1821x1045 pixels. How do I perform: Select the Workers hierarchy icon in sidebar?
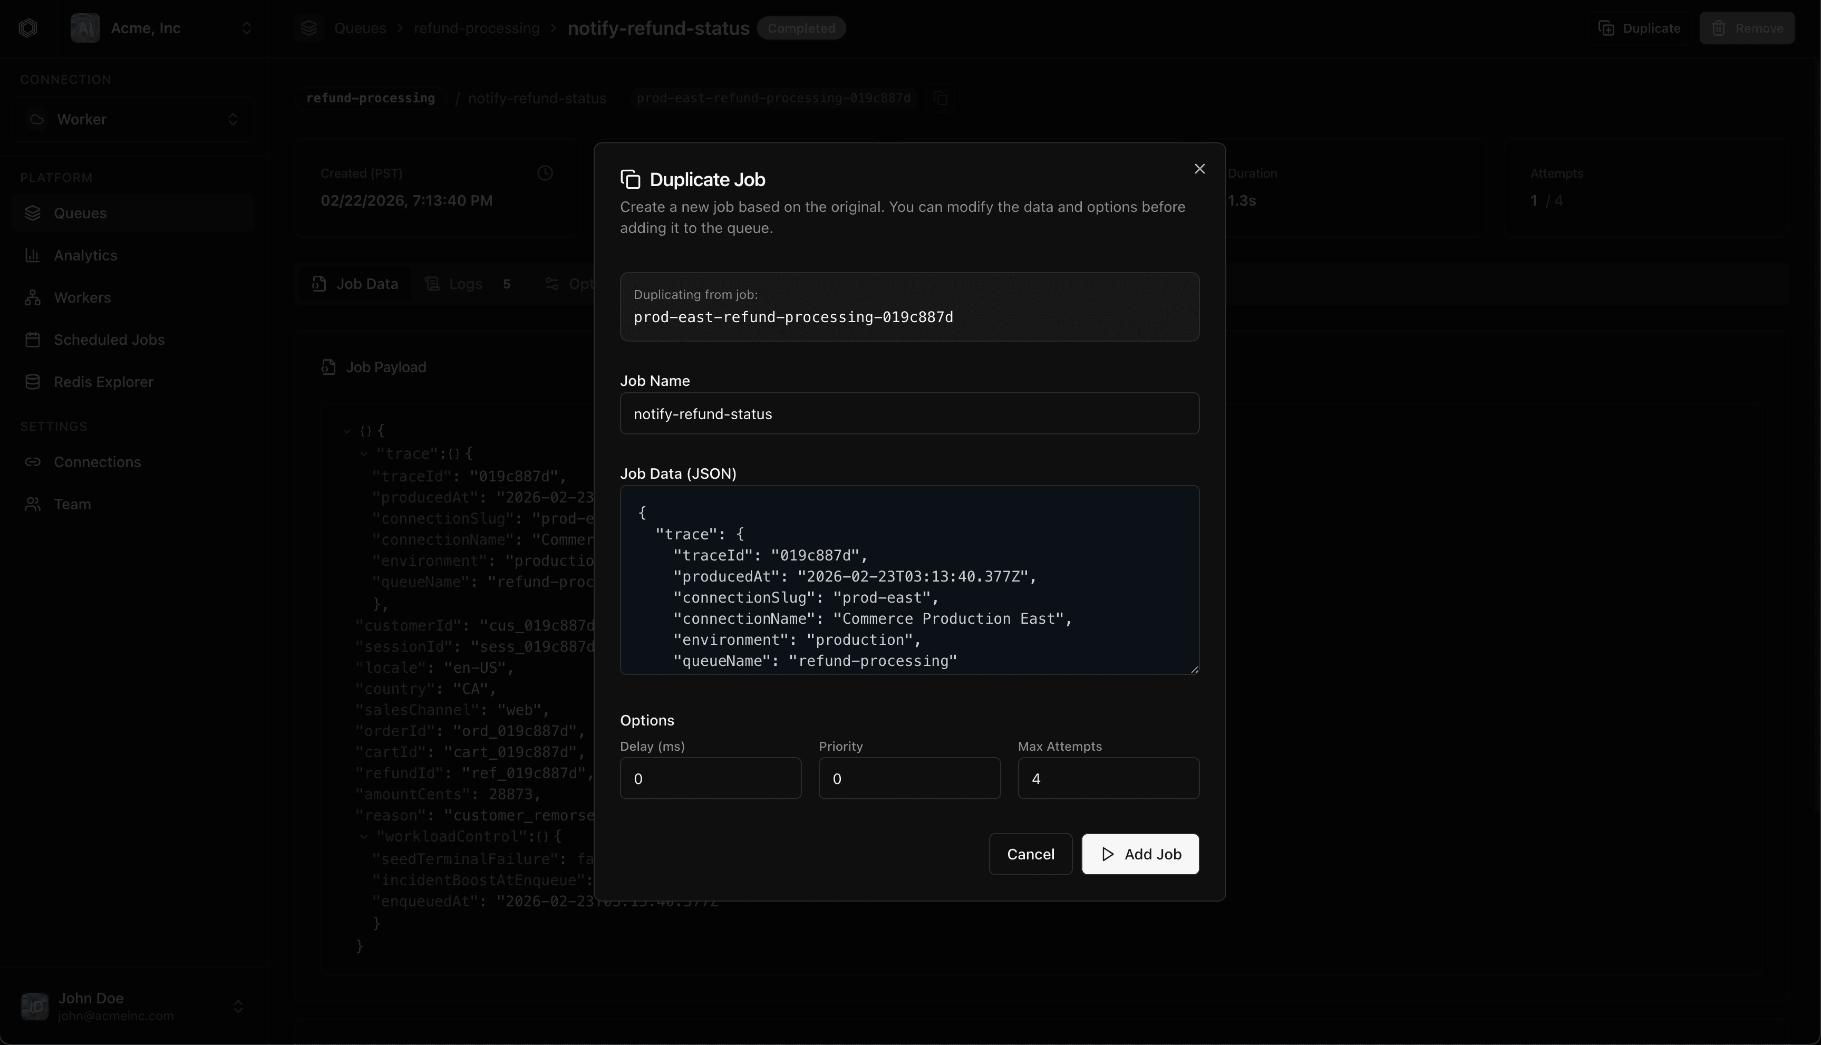32,297
